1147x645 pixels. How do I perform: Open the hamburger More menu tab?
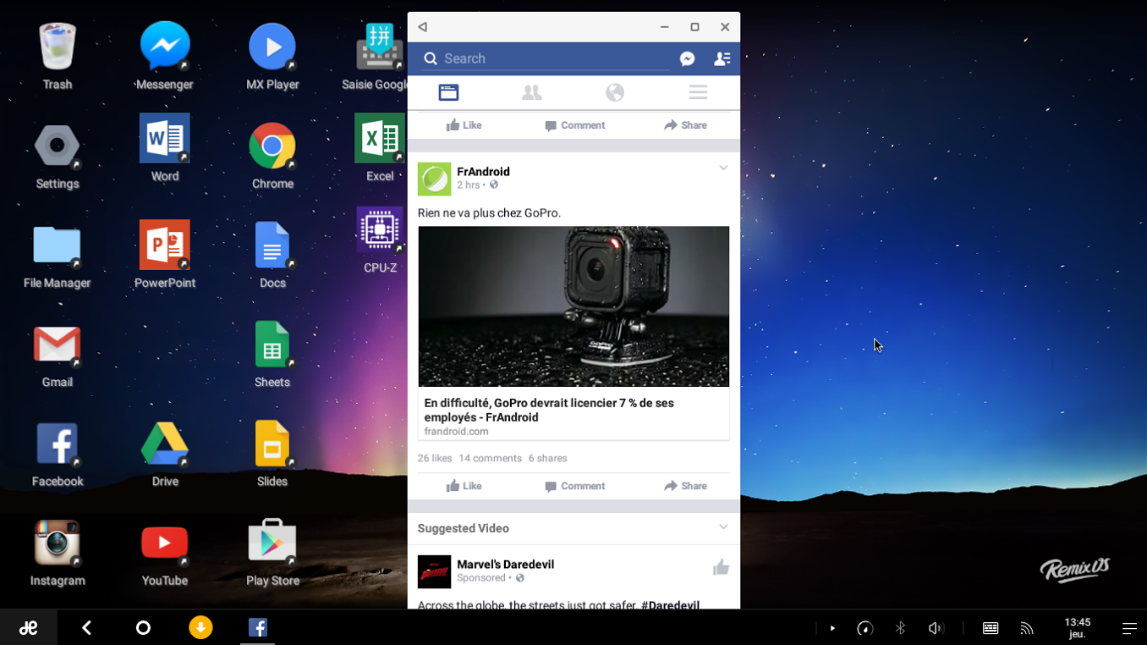pyautogui.click(x=698, y=92)
